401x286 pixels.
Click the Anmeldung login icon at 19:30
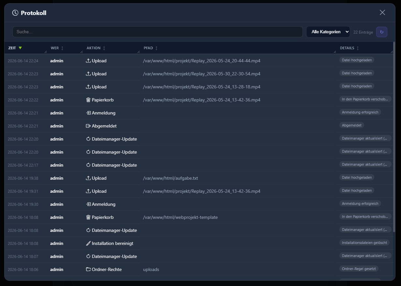click(88, 204)
